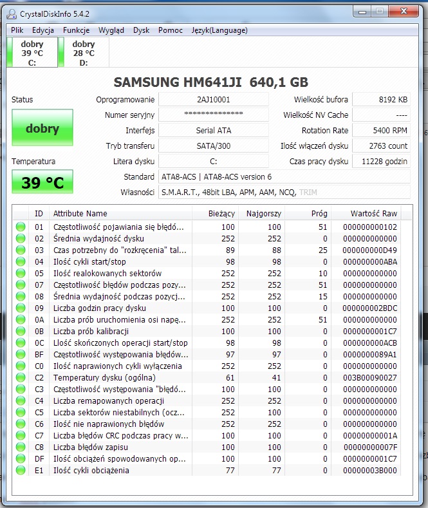Select row 'Ilość realokowanych sektorów'

coord(207,273)
